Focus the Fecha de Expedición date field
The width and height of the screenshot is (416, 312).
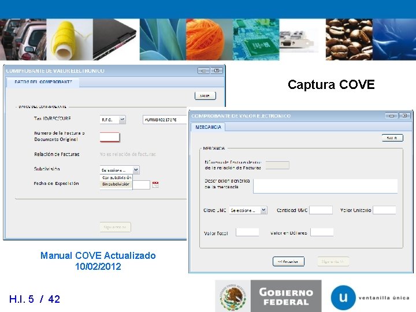click(141, 185)
